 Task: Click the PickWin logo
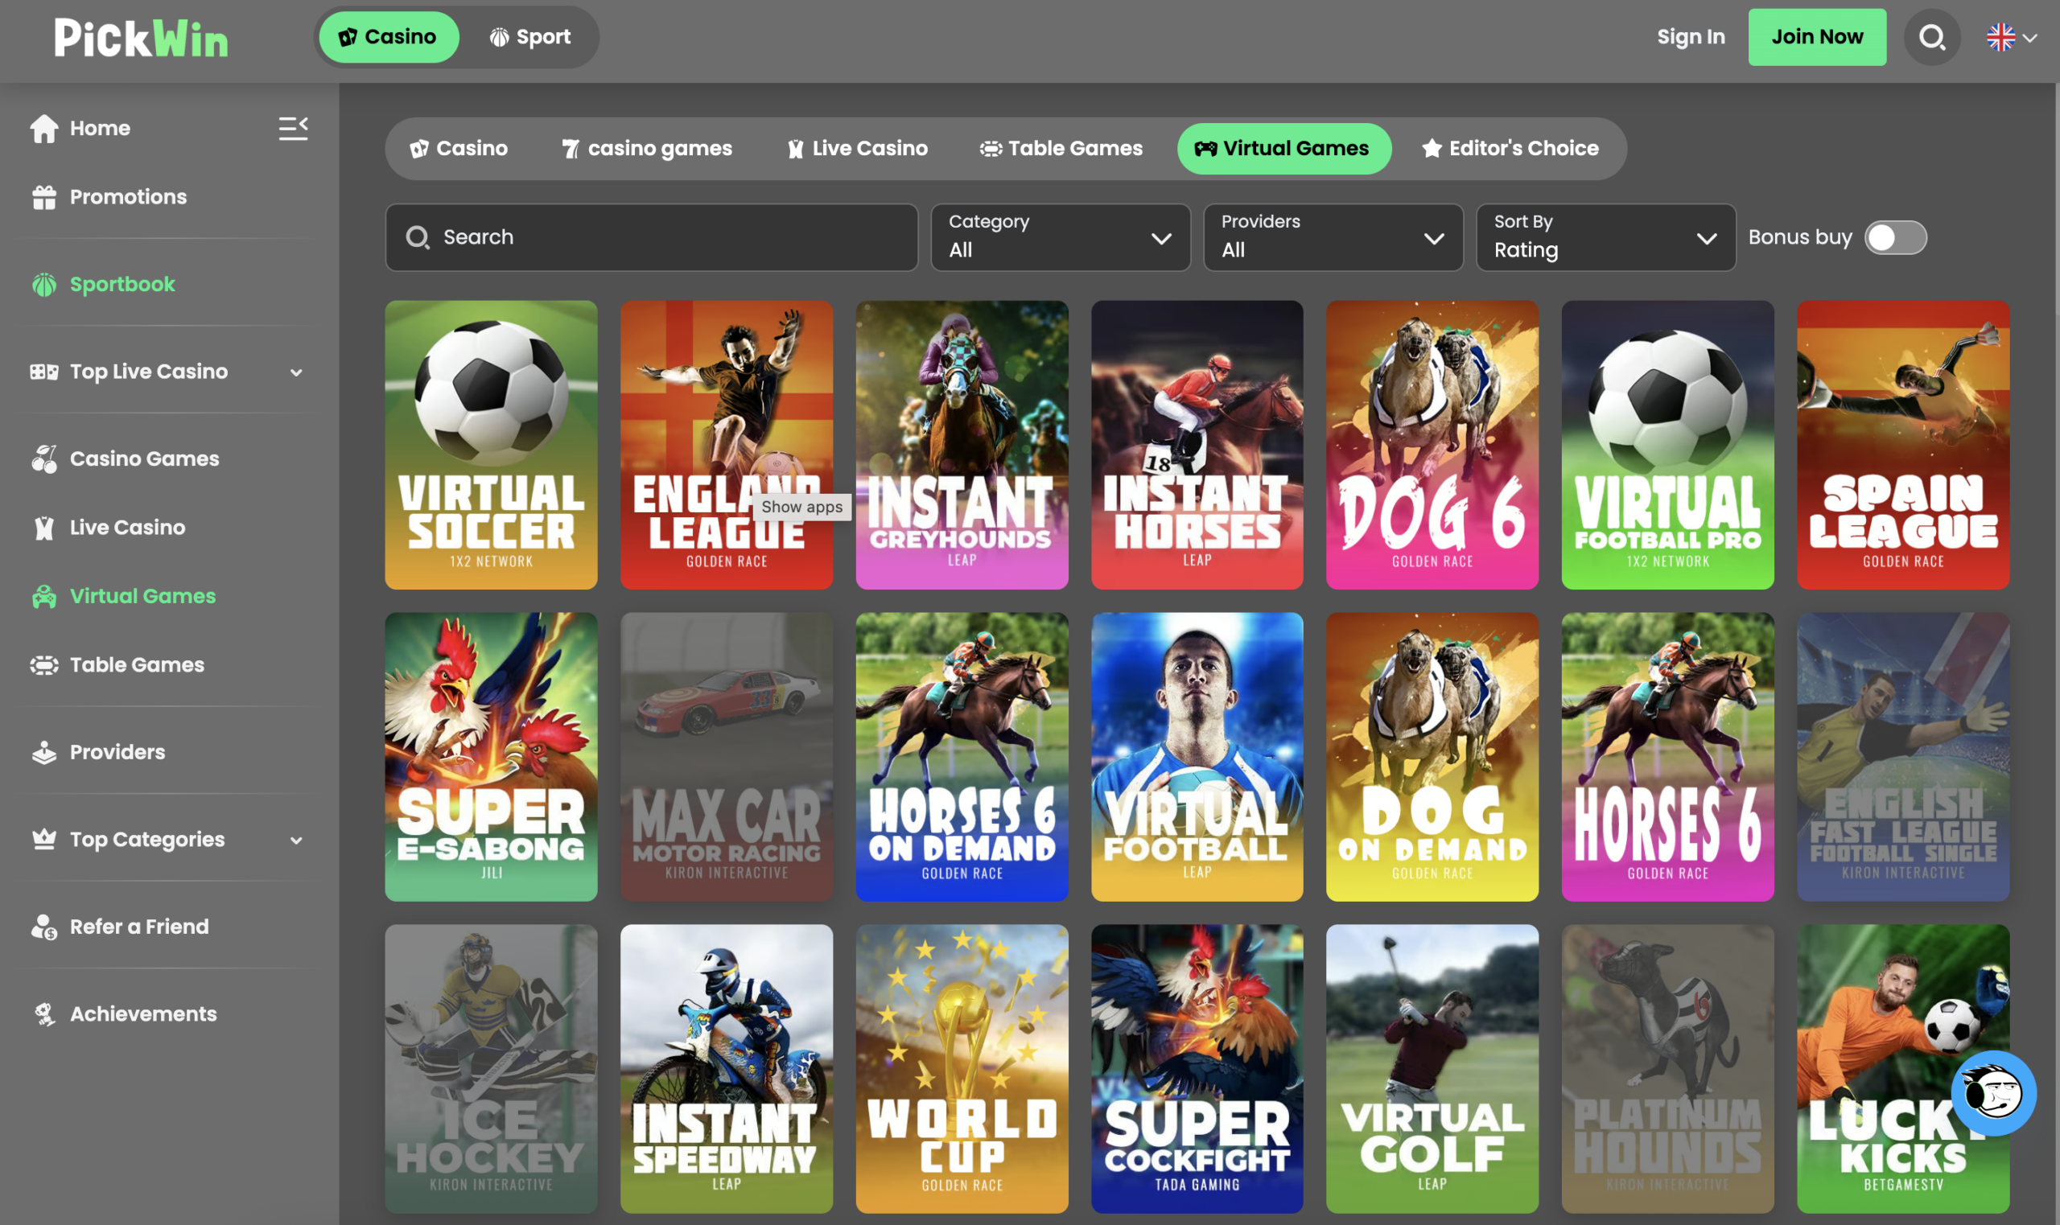(x=141, y=38)
